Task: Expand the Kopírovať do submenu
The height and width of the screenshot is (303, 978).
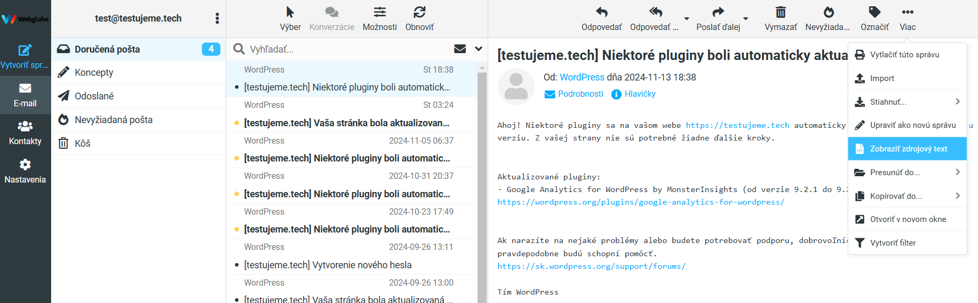Action: 907,196
